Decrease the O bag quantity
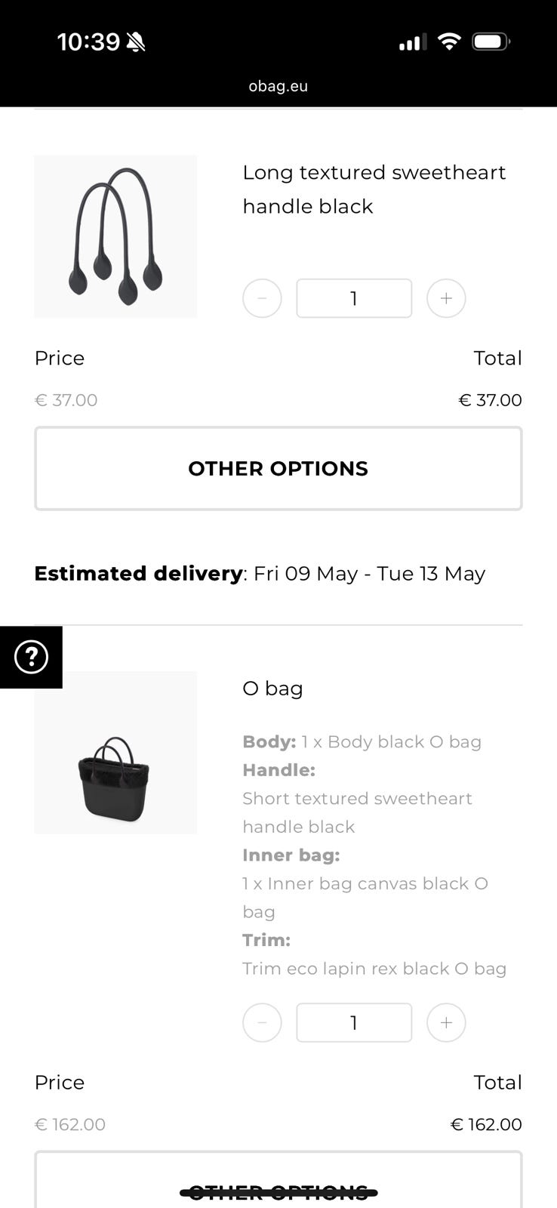Viewport: 557px width, 1208px height. click(262, 1022)
